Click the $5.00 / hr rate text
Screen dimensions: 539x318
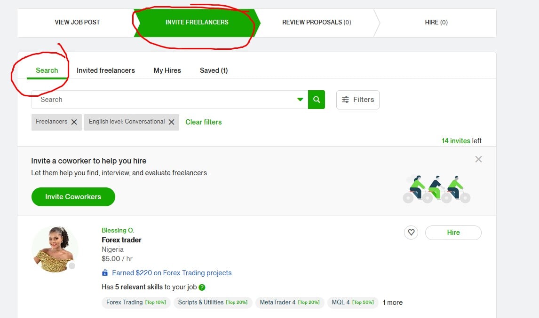(x=117, y=259)
